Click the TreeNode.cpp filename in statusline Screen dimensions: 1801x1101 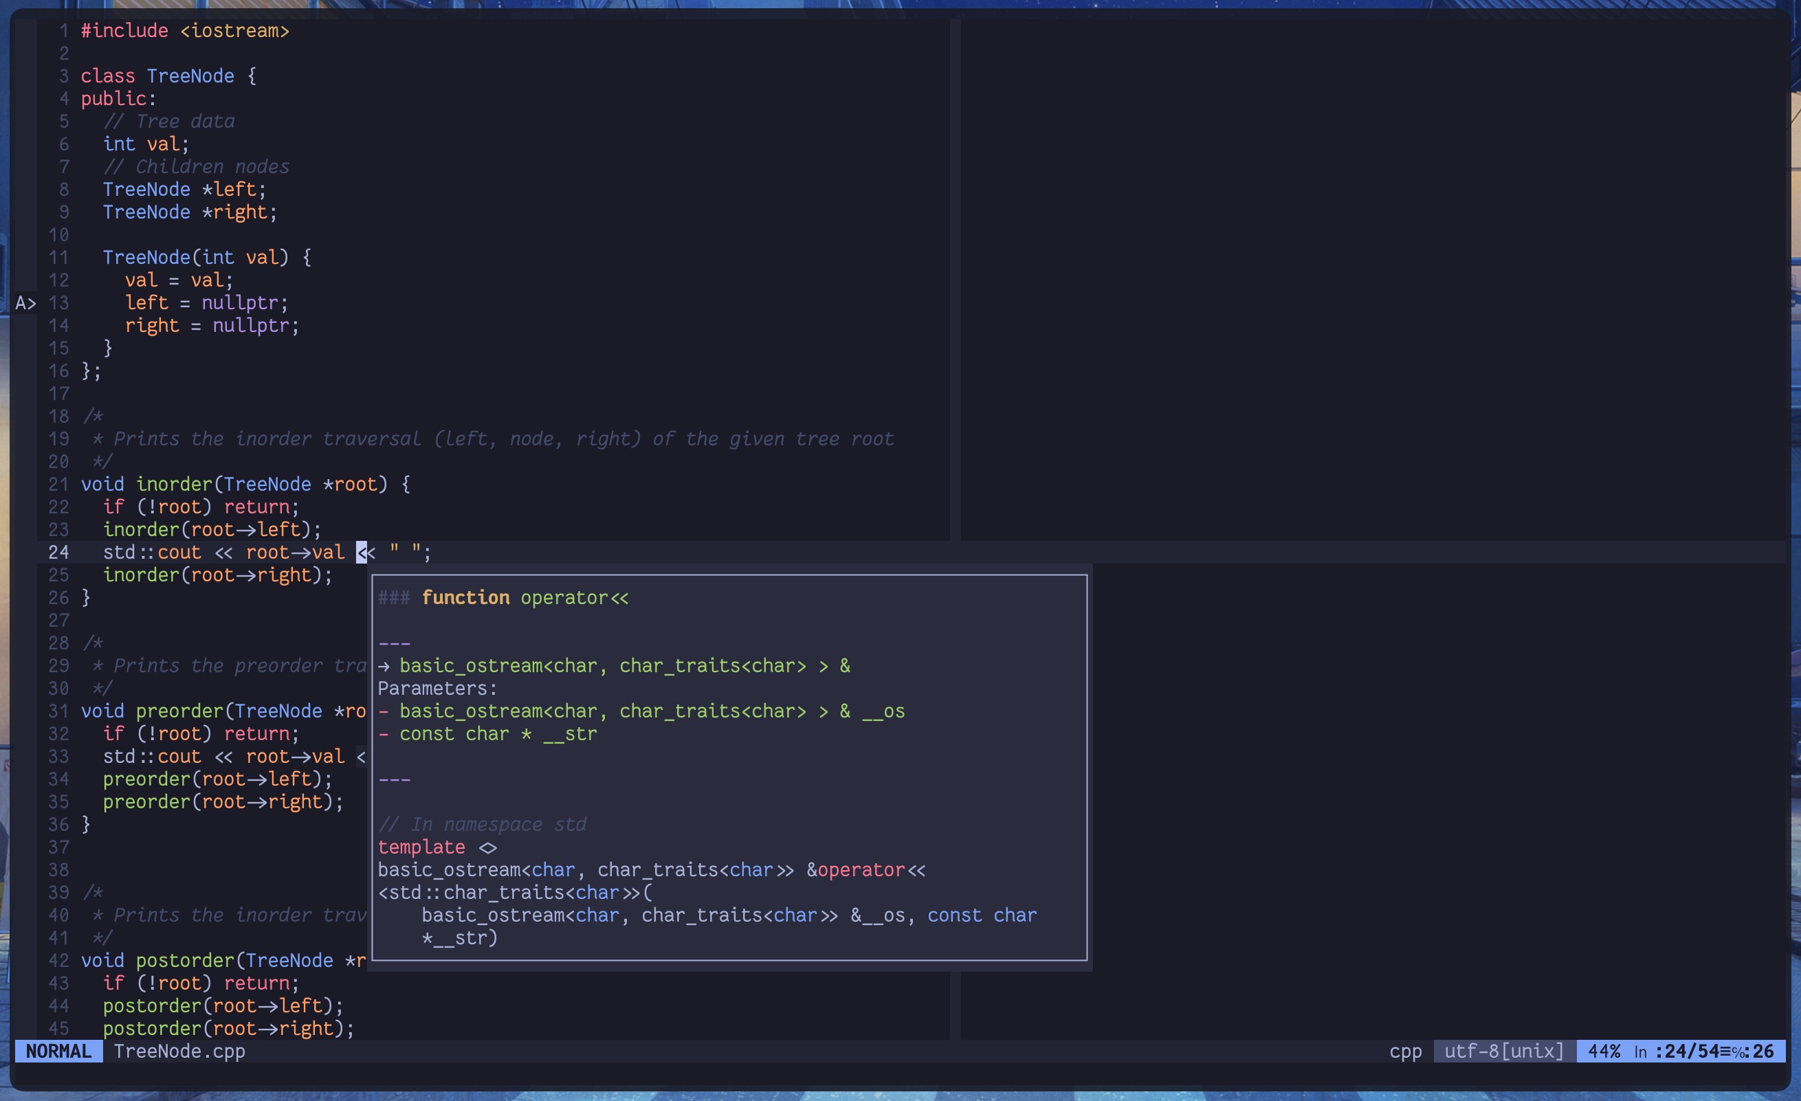[x=179, y=1051]
